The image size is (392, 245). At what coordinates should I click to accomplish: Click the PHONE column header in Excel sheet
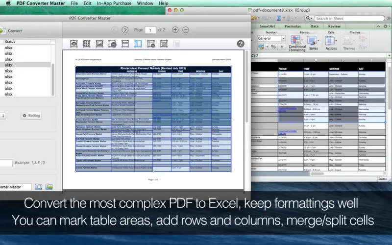pos(283,69)
